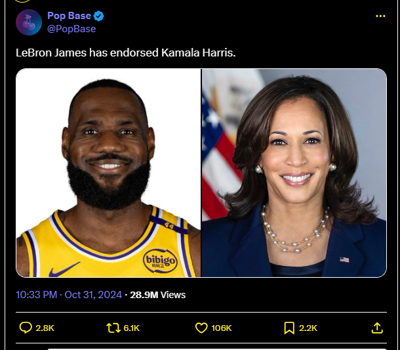
Task: Click the reply speech bubble icon
Action: pos(26,328)
